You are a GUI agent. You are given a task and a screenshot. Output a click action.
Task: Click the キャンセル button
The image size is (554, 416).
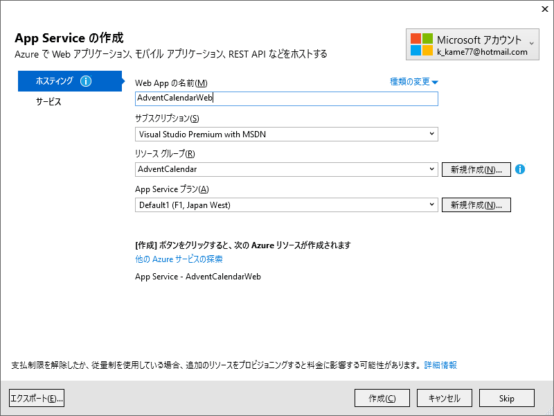click(445, 398)
